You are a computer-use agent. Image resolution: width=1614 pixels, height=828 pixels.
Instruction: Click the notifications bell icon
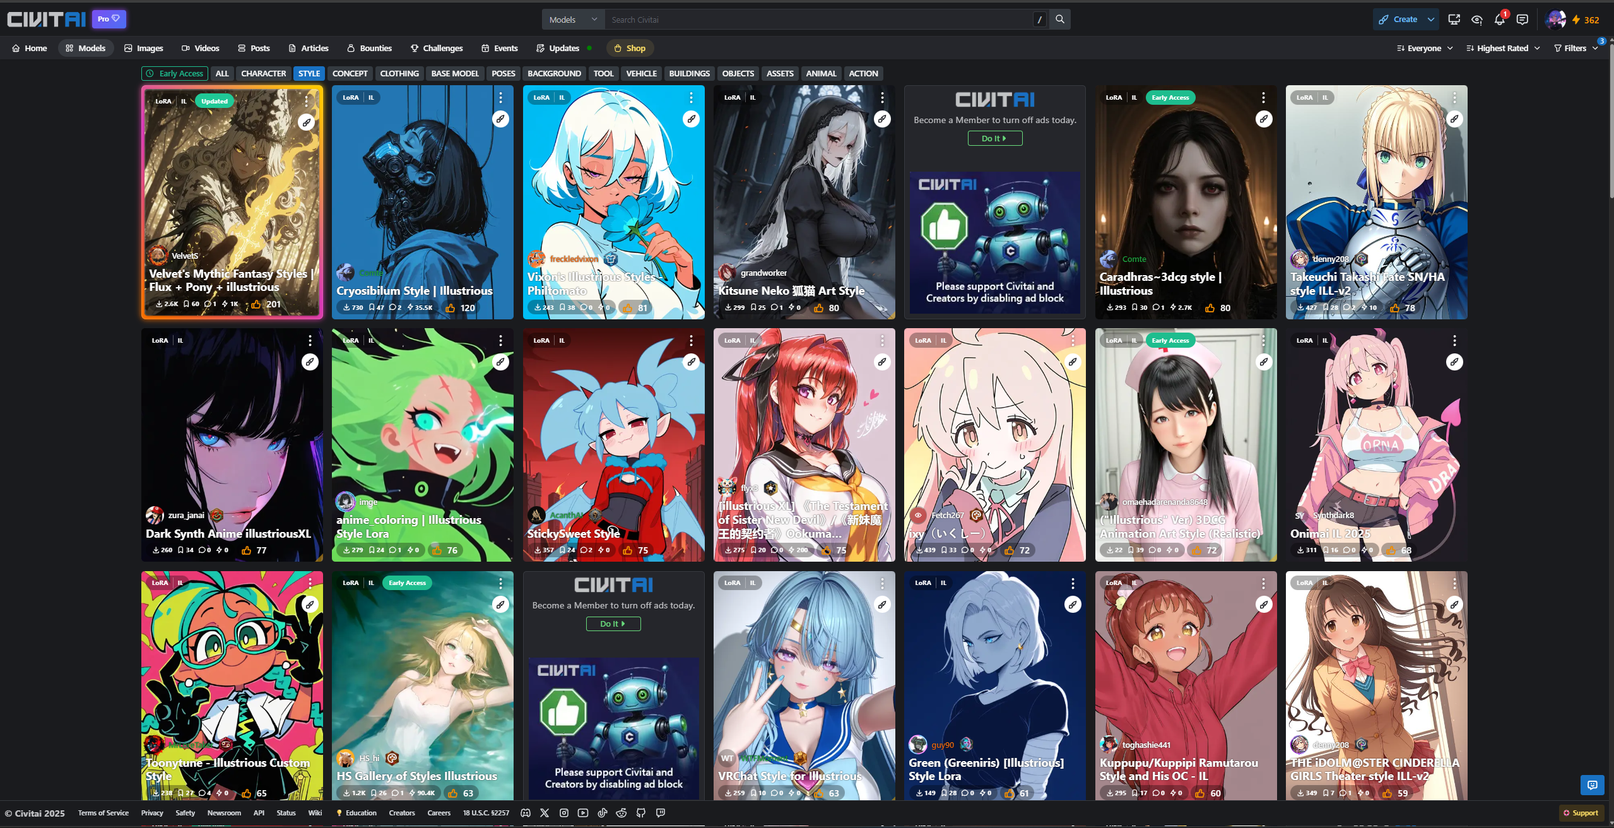click(x=1499, y=20)
